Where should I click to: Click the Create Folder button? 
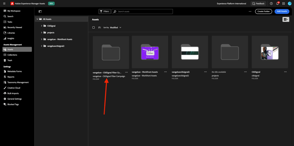263,11
